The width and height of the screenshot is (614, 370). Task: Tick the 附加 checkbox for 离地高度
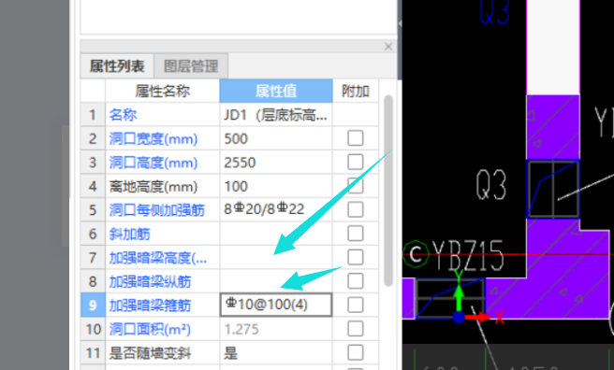tap(356, 186)
